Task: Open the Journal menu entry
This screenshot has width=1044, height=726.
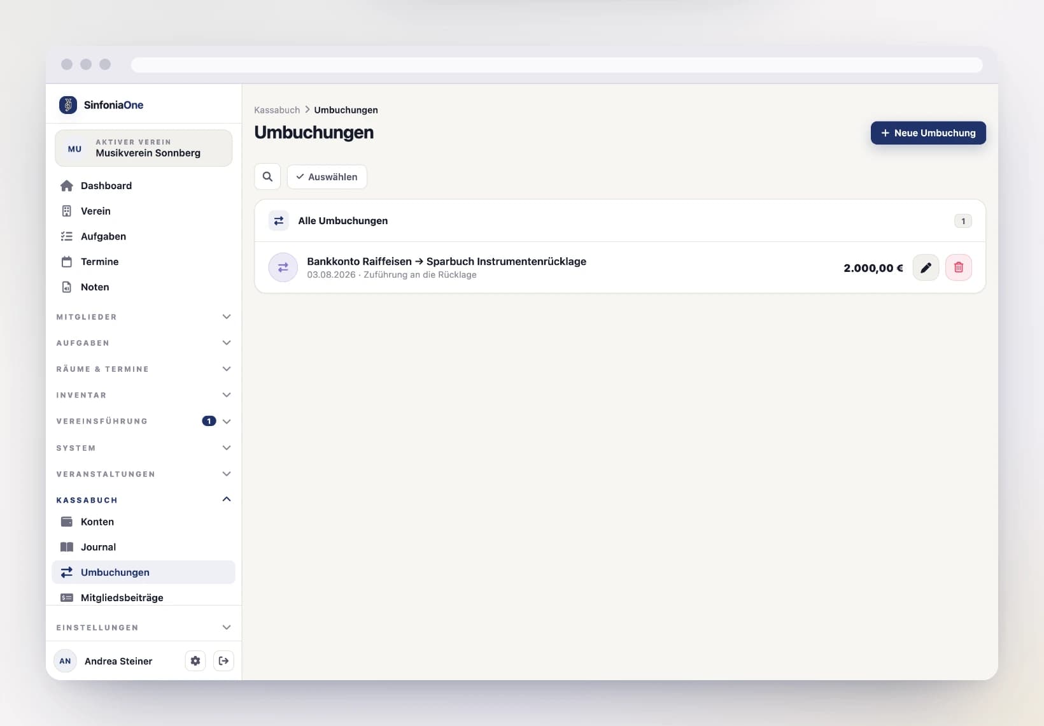Action: [144, 547]
